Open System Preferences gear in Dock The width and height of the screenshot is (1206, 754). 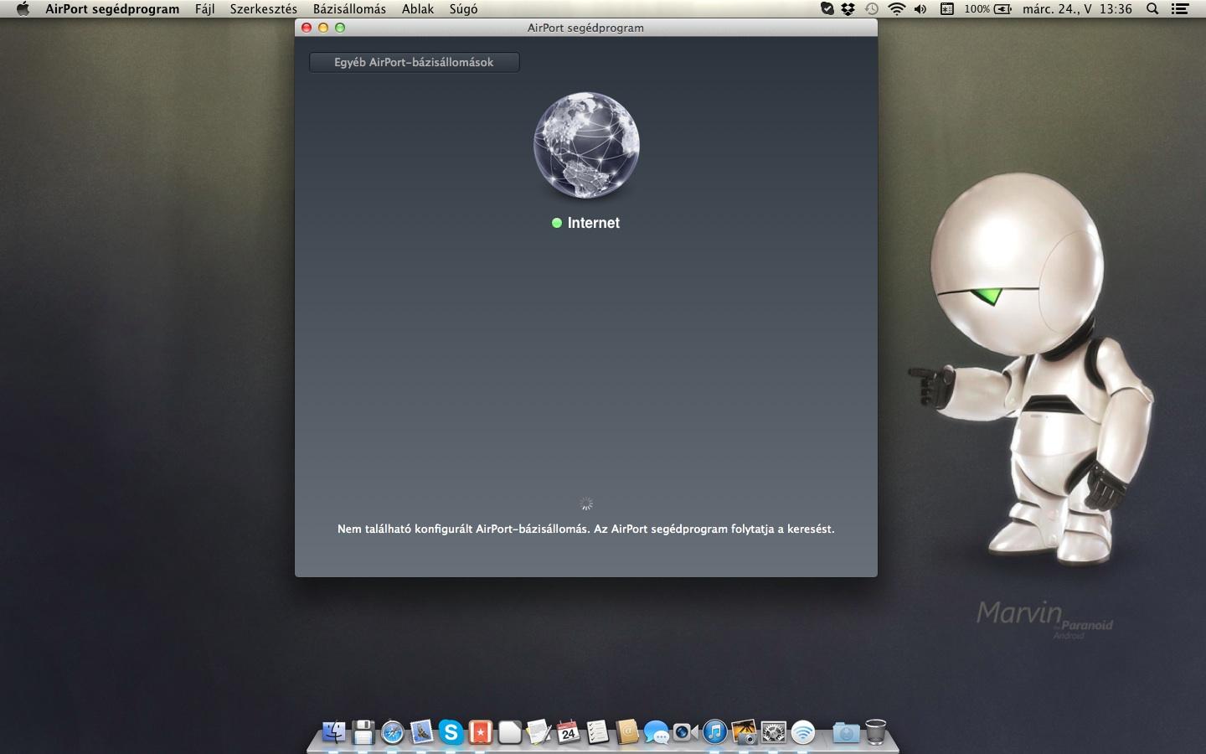tap(773, 732)
